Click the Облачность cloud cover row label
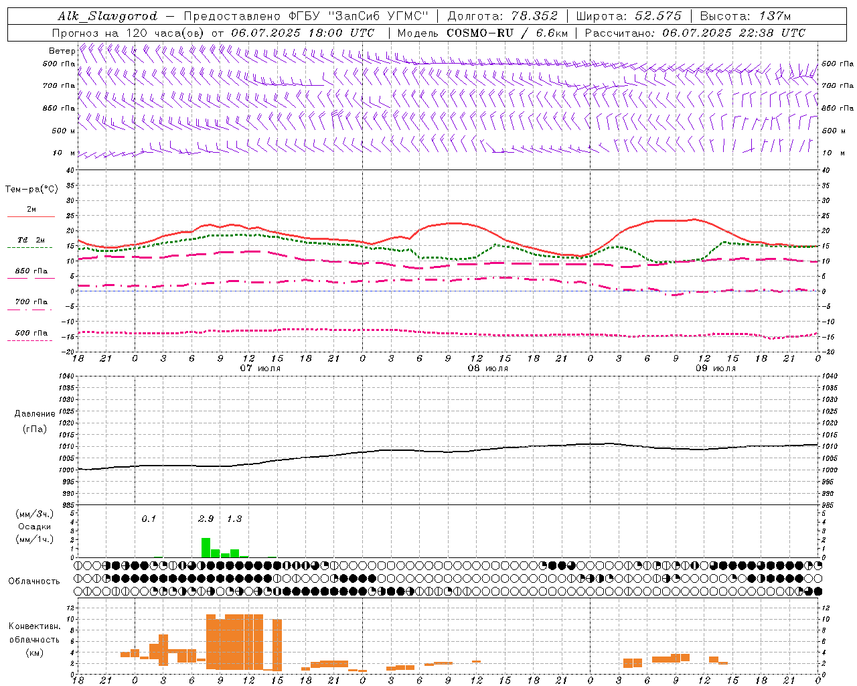Screen dimensions: 857x686 pos(34,581)
